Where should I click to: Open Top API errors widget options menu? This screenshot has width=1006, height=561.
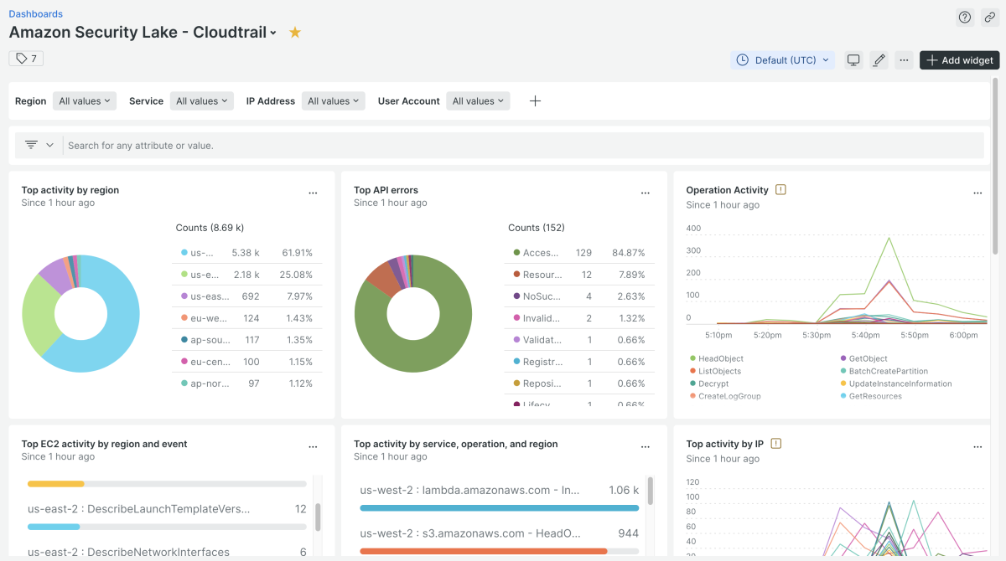pos(646,193)
